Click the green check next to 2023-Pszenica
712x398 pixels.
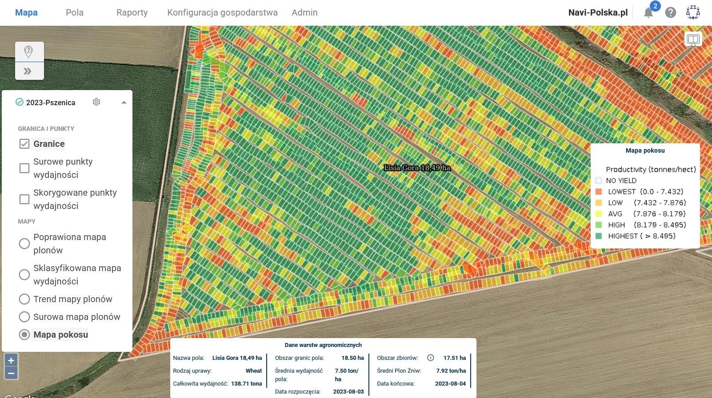pyautogui.click(x=20, y=102)
